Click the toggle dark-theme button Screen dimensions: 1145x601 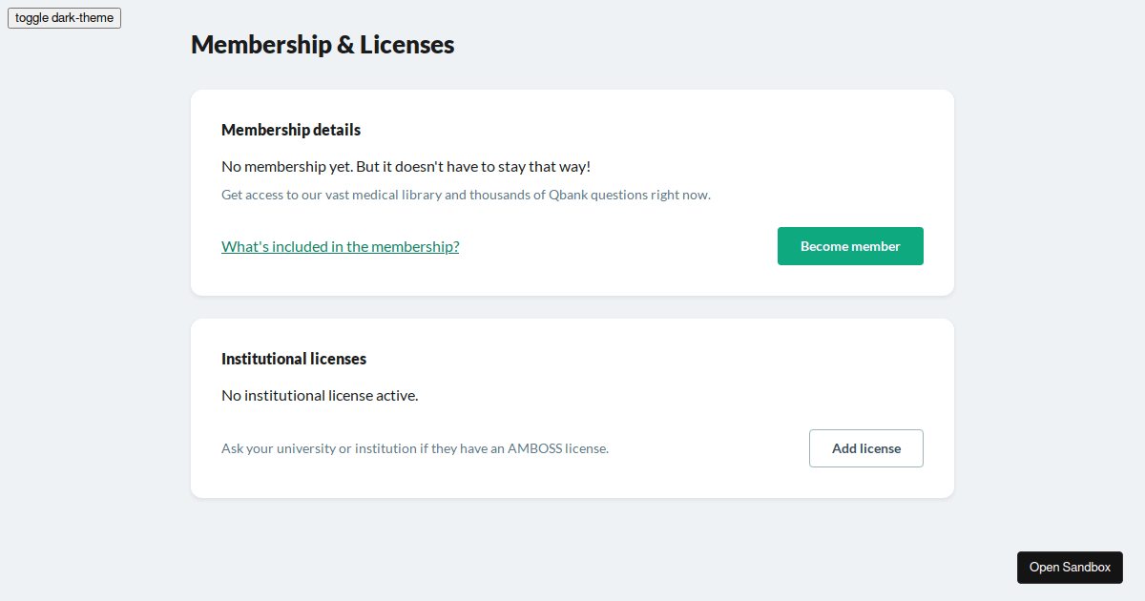tap(64, 18)
